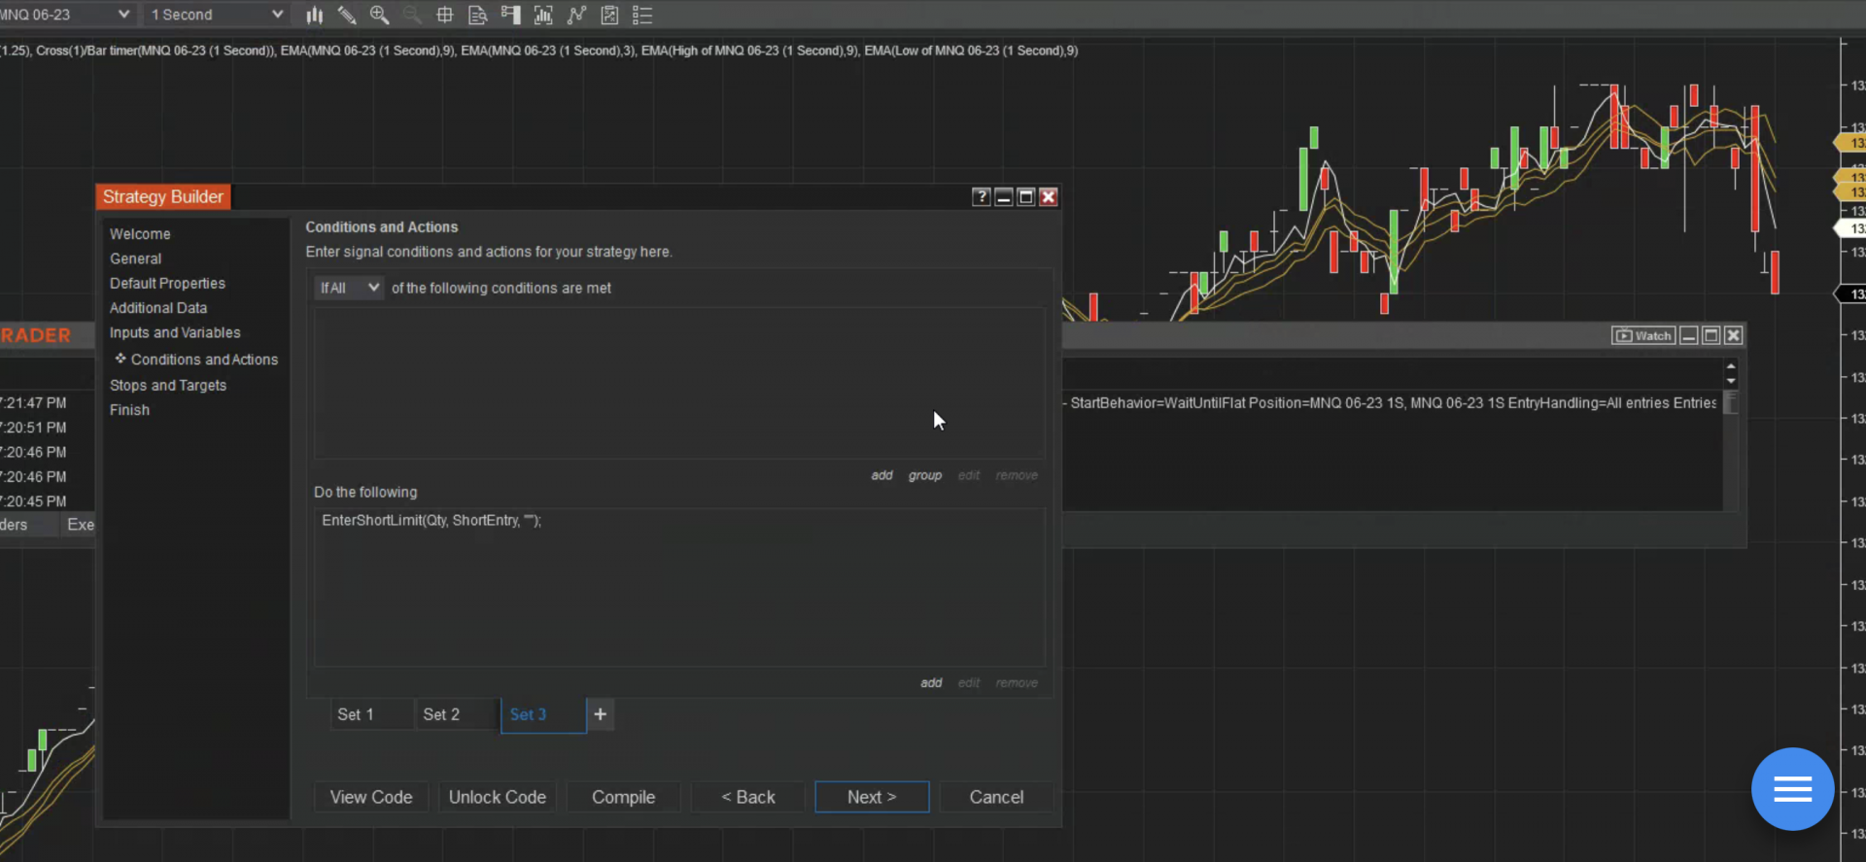Toggle the crosshair cursor icon

(x=445, y=15)
